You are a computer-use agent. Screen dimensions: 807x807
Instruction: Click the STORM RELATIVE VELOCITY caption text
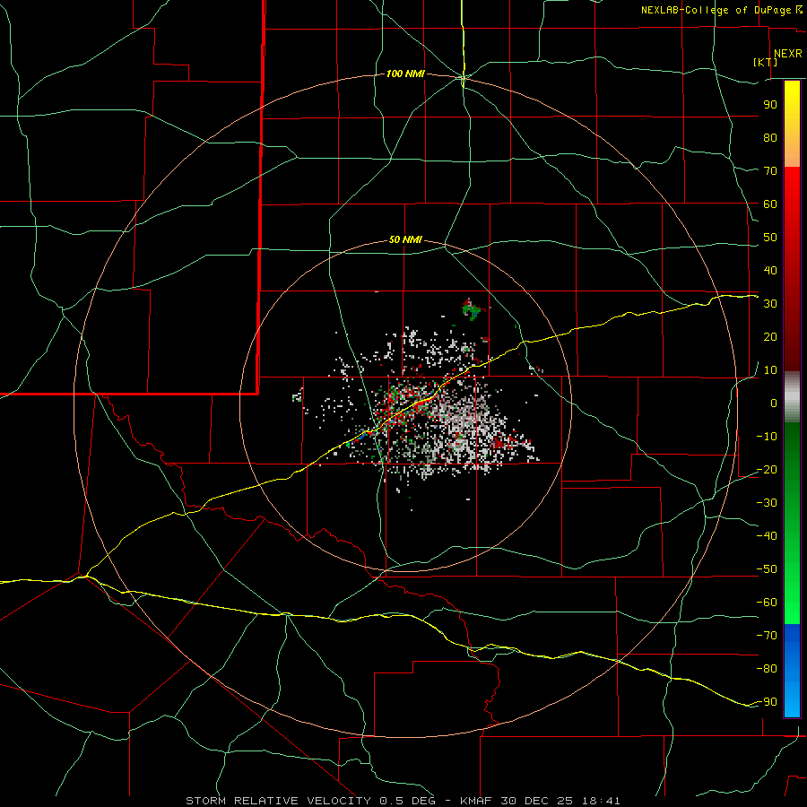point(278,801)
